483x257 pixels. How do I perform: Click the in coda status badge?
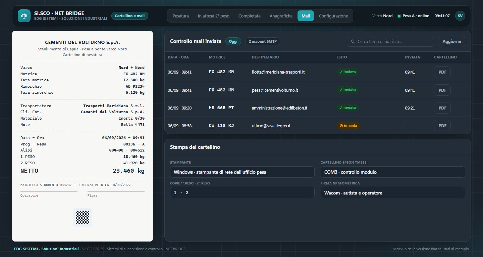tap(348, 126)
